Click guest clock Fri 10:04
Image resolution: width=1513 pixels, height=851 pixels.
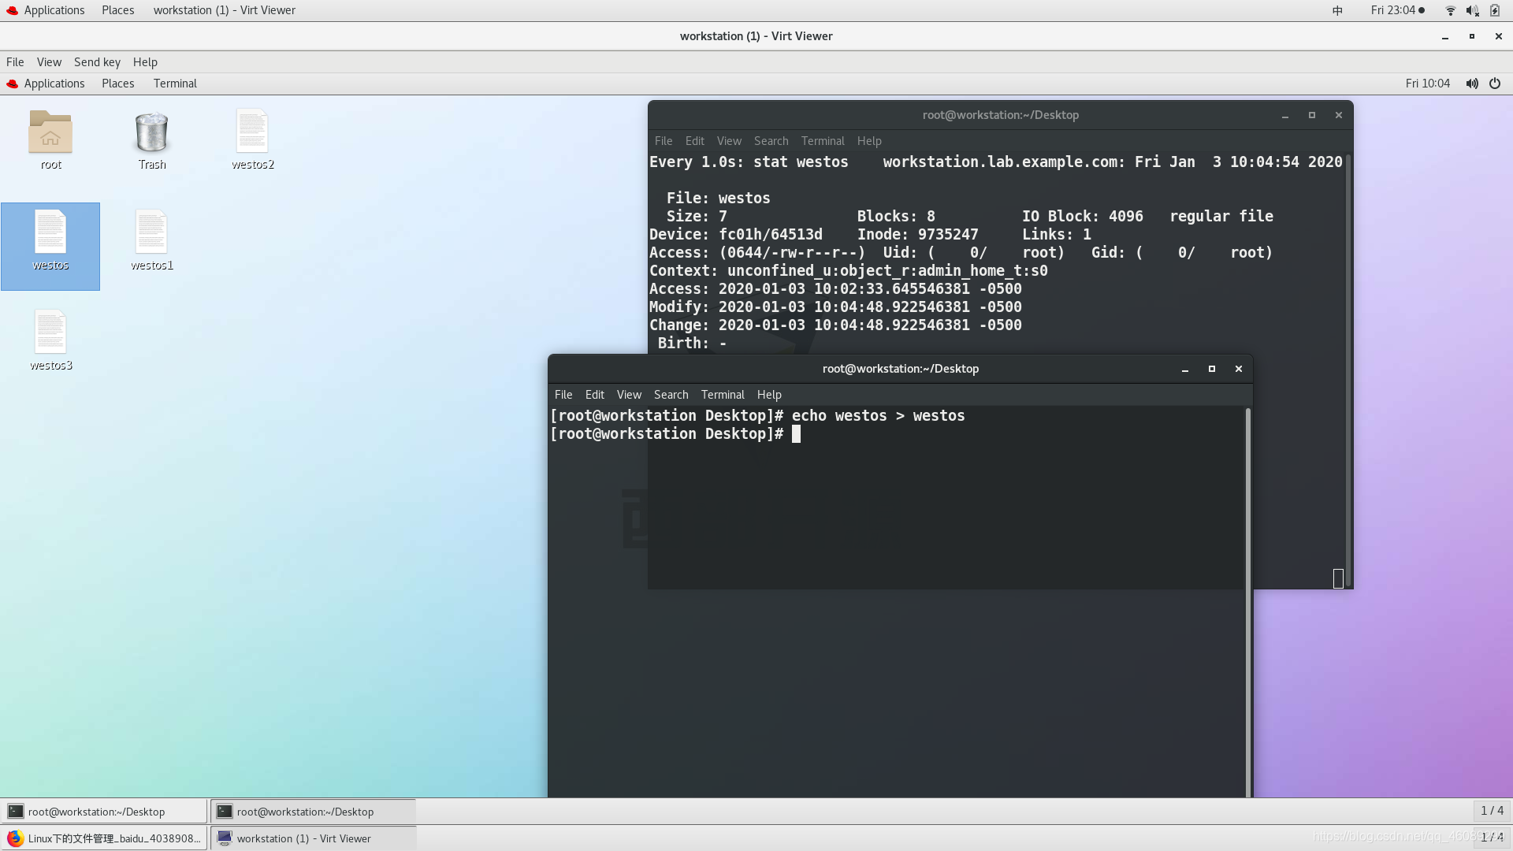(1427, 84)
